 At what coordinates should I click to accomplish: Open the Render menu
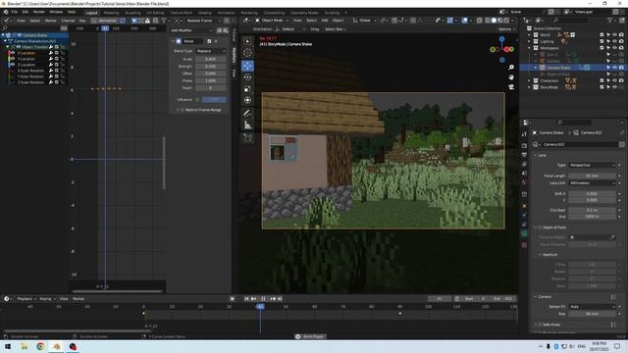tap(39, 12)
